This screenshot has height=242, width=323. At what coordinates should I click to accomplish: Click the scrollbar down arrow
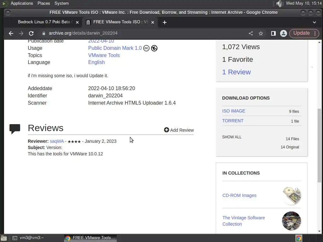click(x=319, y=231)
